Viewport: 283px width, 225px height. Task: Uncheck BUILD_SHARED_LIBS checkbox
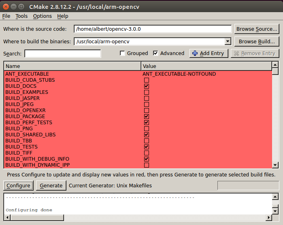tap(147, 135)
